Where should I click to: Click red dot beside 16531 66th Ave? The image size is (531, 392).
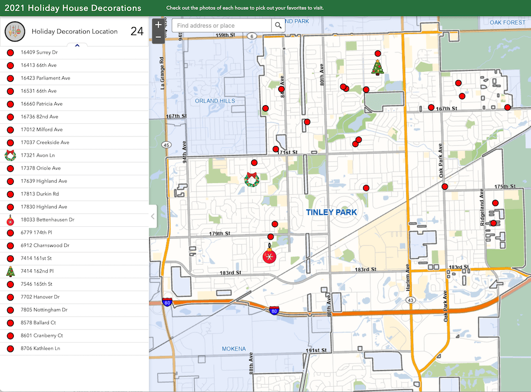pyautogui.click(x=11, y=91)
